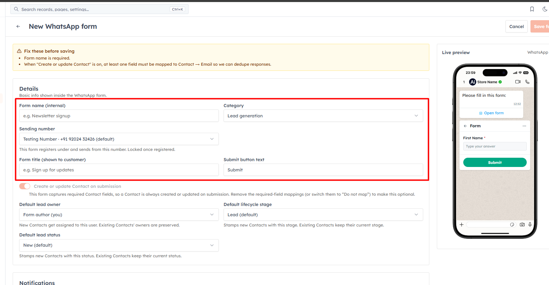Click the Type your answer field in preview

[x=495, y=146]
